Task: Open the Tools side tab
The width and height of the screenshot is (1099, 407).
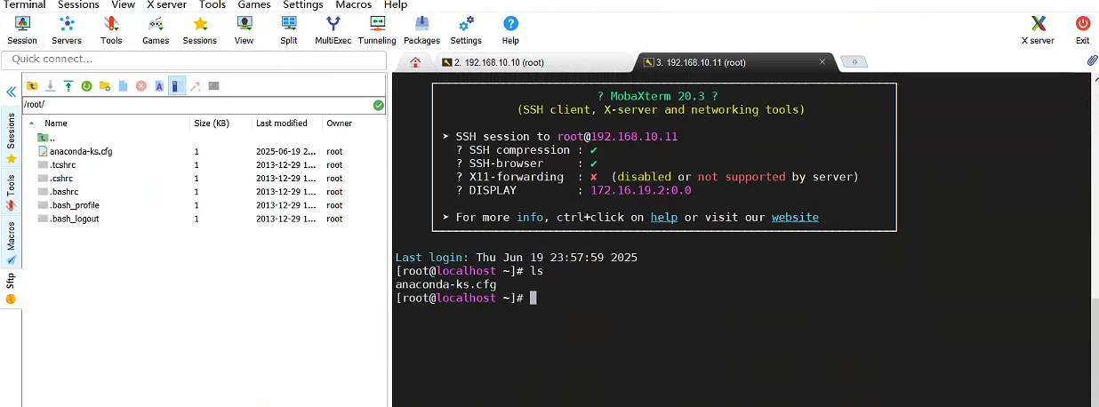Action: [x=11, y=192]
